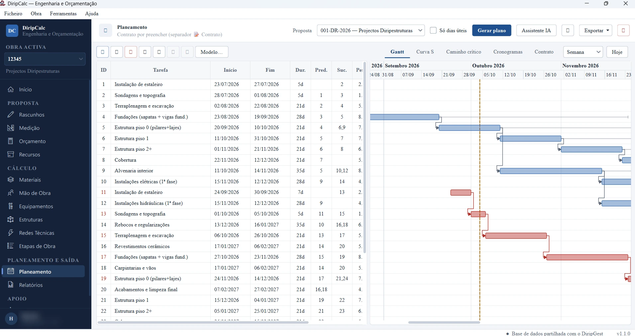Click the Tarefa column header
This screenshot has width=635, height=336.
(x=160, y=70)
